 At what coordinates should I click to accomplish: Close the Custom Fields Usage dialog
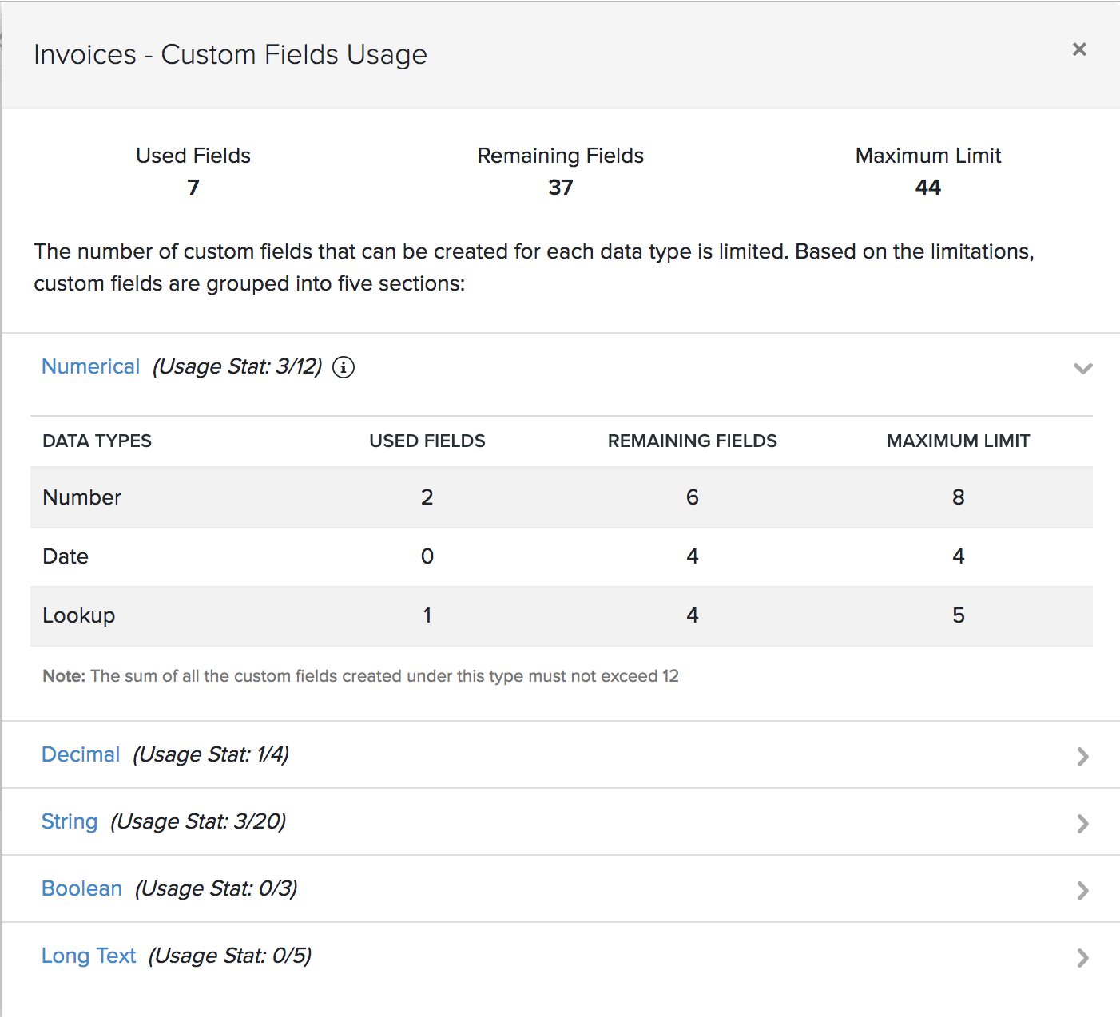(x=1079, y=49)
